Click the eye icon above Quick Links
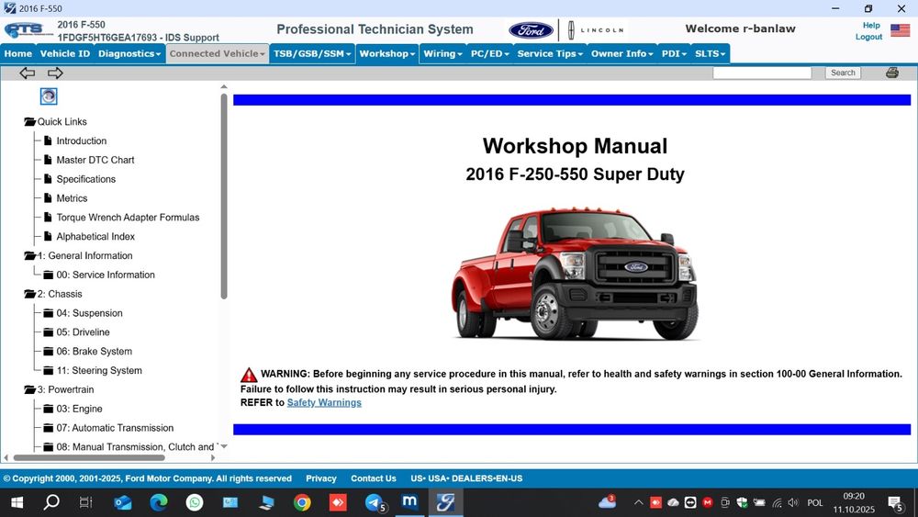Image resolution: width=918 pixels, height=517 pixels. tap(49, 96)
